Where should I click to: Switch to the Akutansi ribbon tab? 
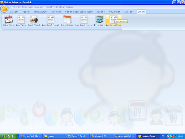[129, 12]
